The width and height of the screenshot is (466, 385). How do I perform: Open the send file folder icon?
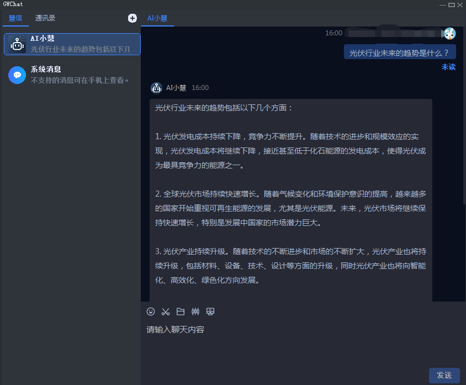(181, 312)
